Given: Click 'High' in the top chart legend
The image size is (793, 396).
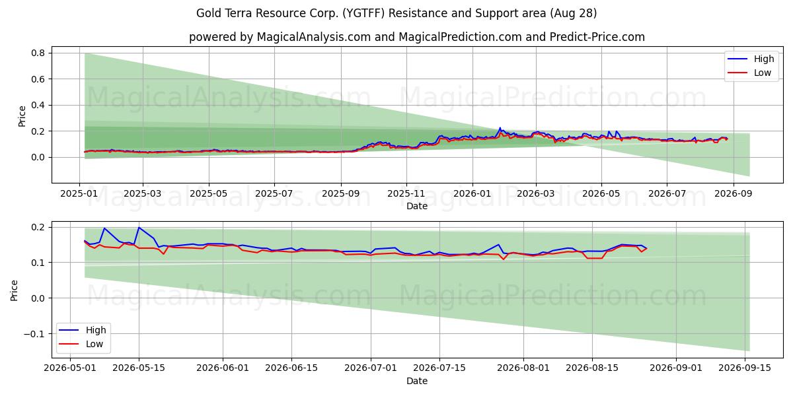Looking at the screenshot, I should (764, 59).
